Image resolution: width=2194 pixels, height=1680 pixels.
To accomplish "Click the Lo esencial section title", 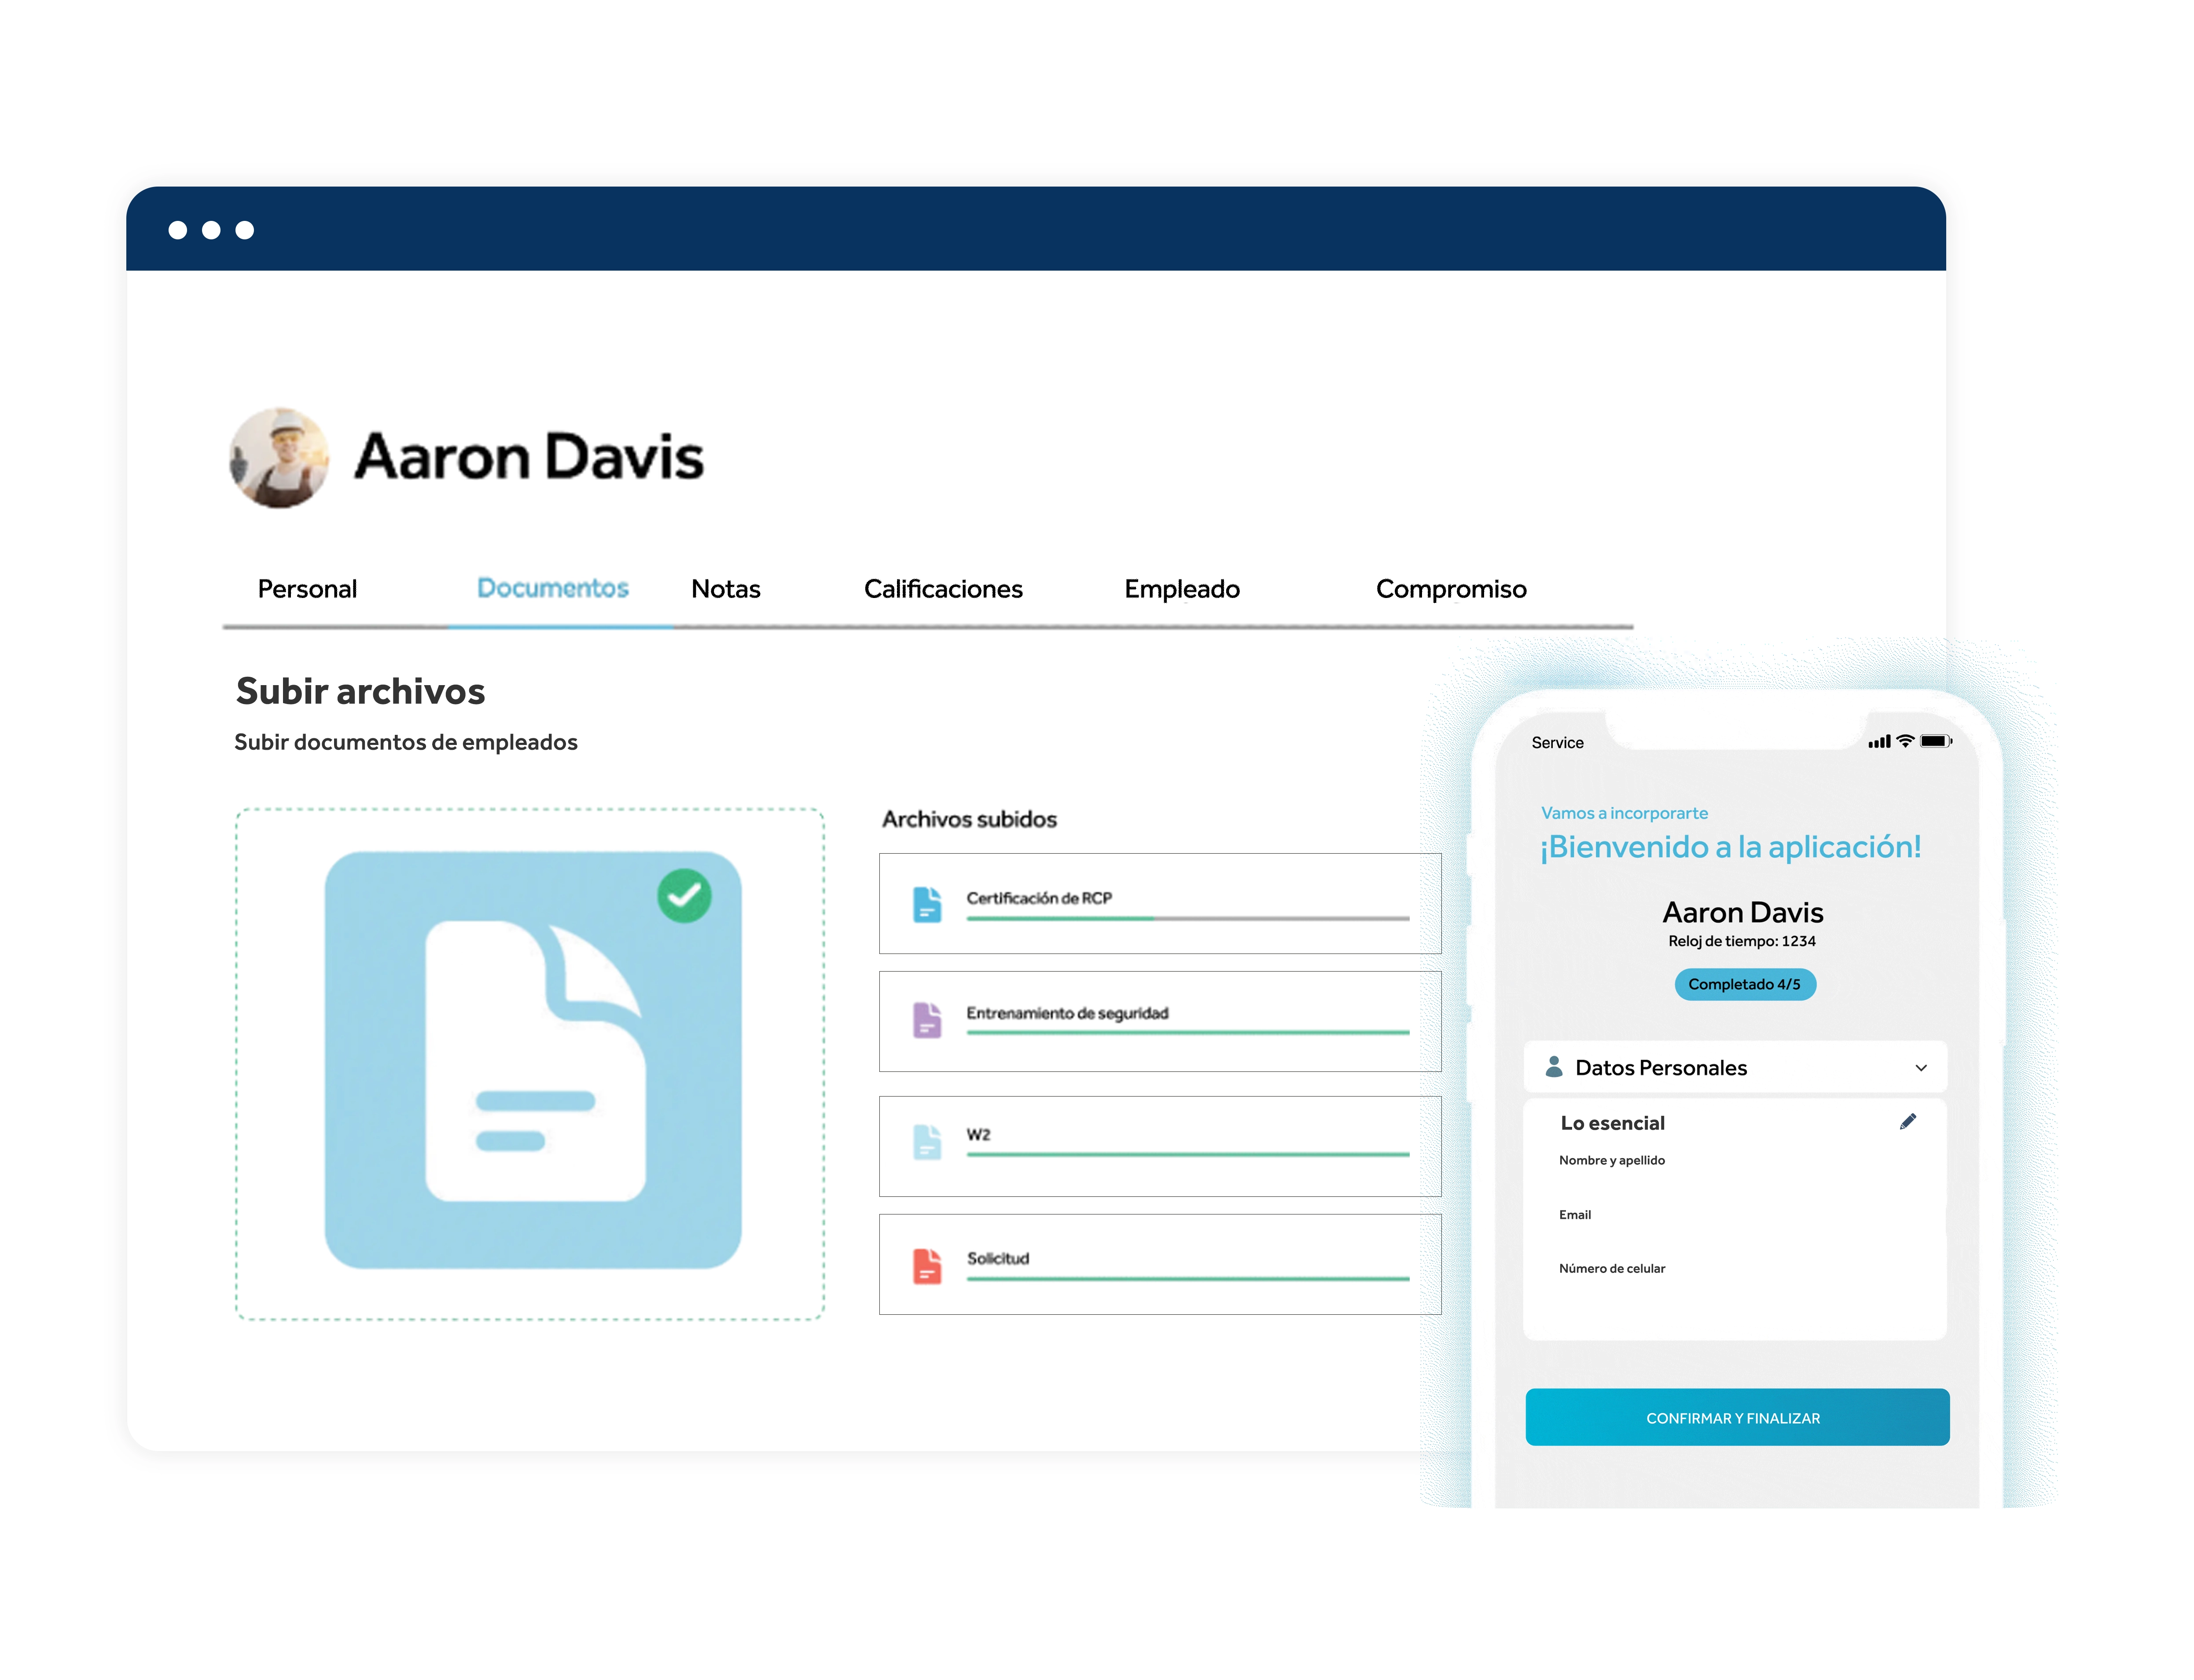I will pyautogui.click(x=1612, y=1123).
